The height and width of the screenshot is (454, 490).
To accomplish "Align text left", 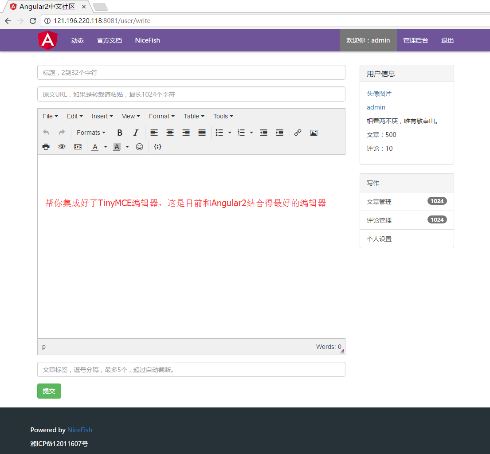I will [x=154, y=133].
